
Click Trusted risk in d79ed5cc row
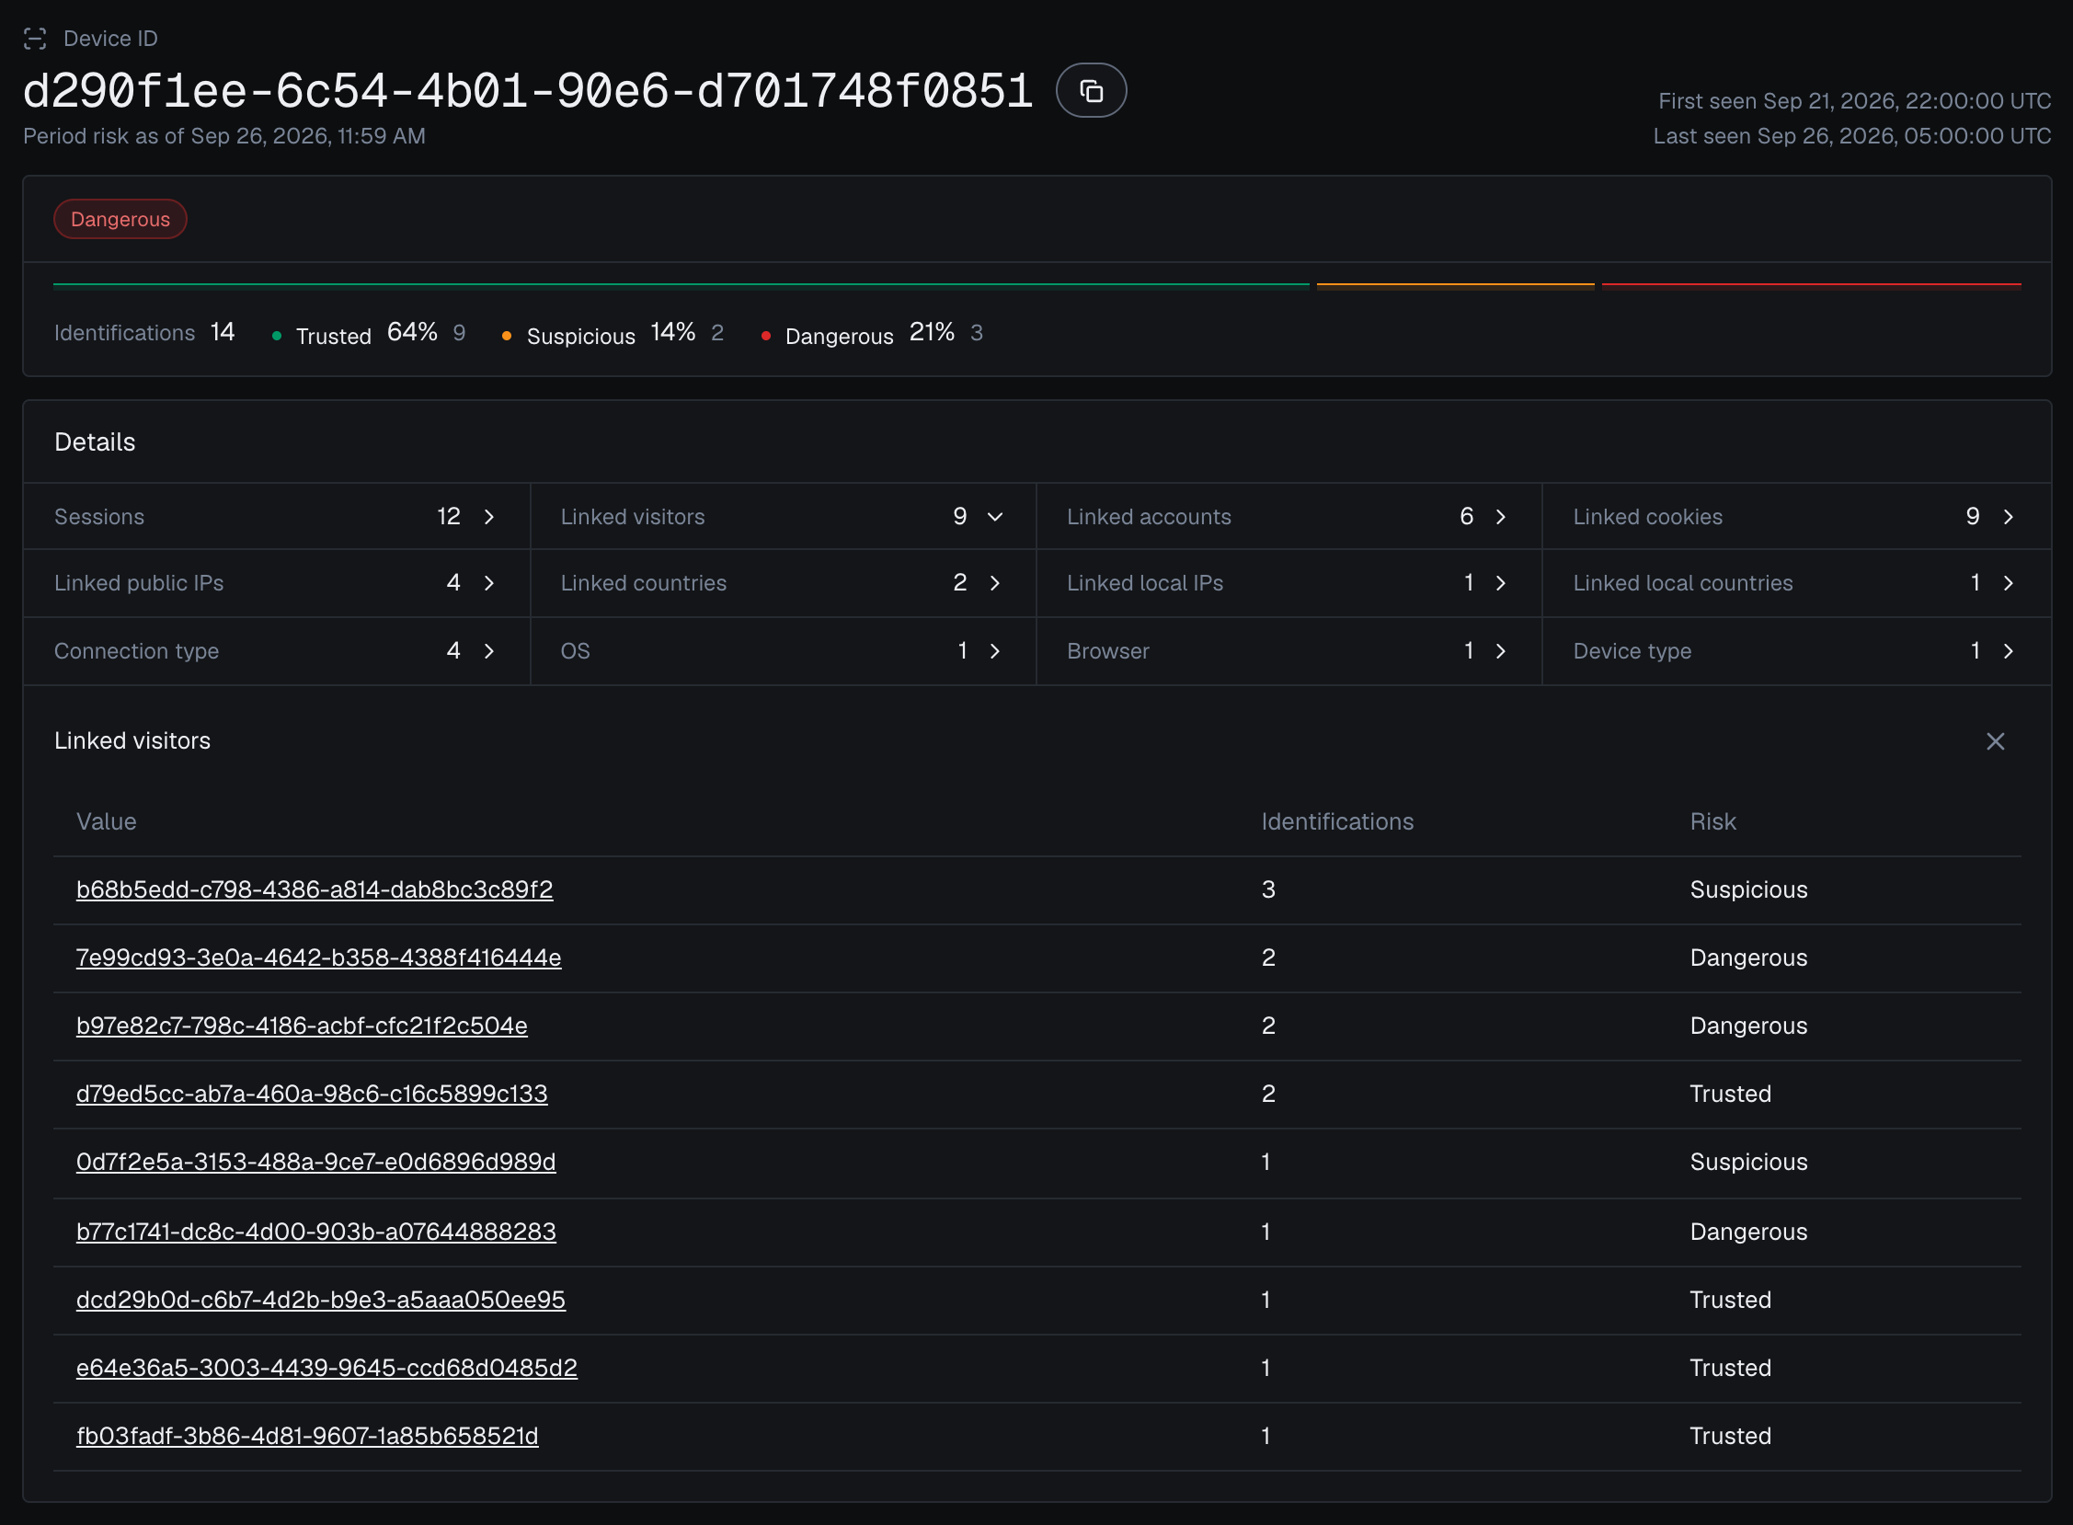click(x=1731, y=1094)
